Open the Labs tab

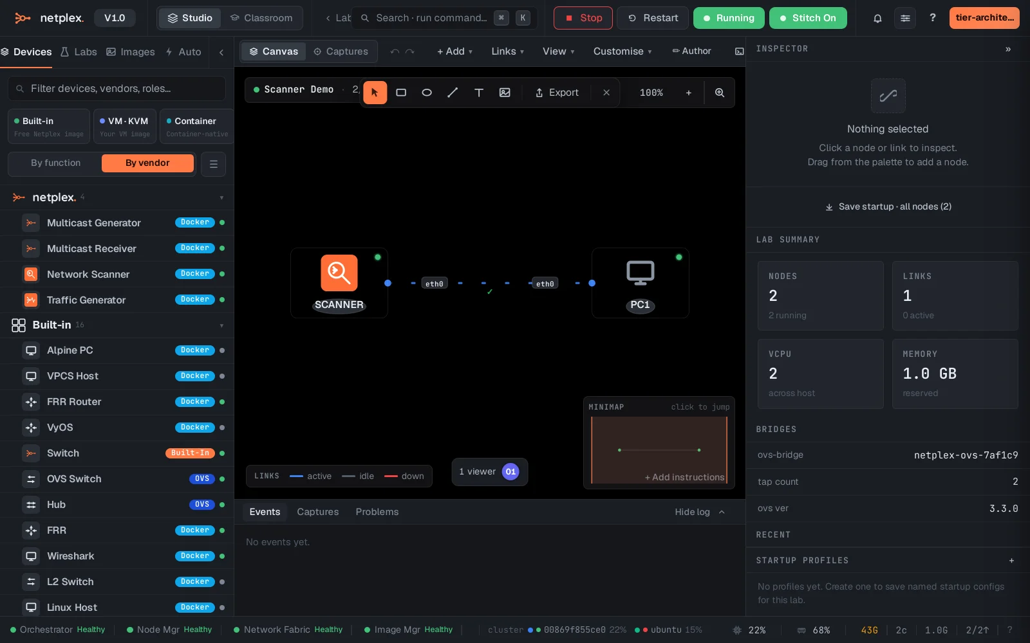[x=79, y=52]
